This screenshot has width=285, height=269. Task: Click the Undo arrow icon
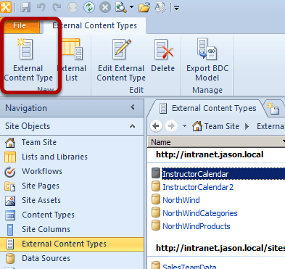click(41, 7)
